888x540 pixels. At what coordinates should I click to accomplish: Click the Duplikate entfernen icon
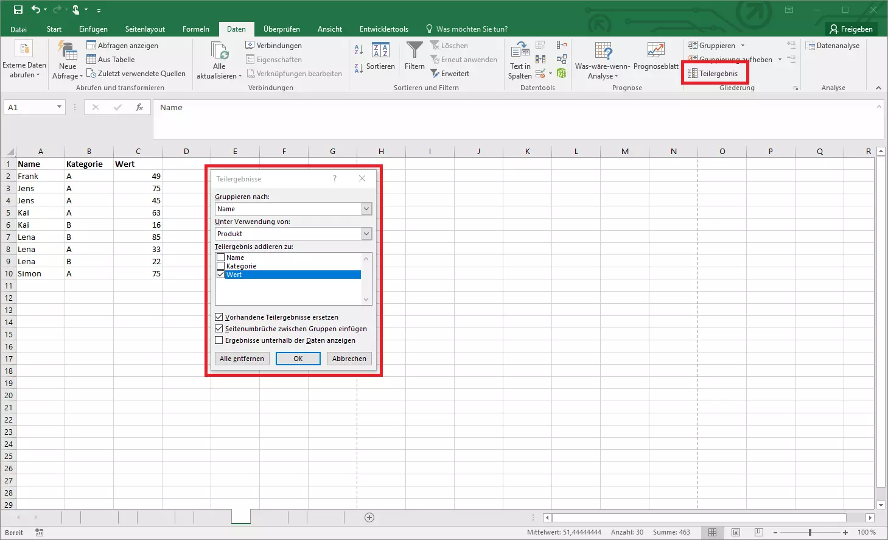pyautogui.click(x=540, y=59)
